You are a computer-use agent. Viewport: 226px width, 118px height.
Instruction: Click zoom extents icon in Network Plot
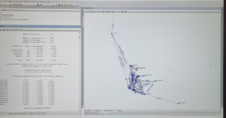coord(92,11)
